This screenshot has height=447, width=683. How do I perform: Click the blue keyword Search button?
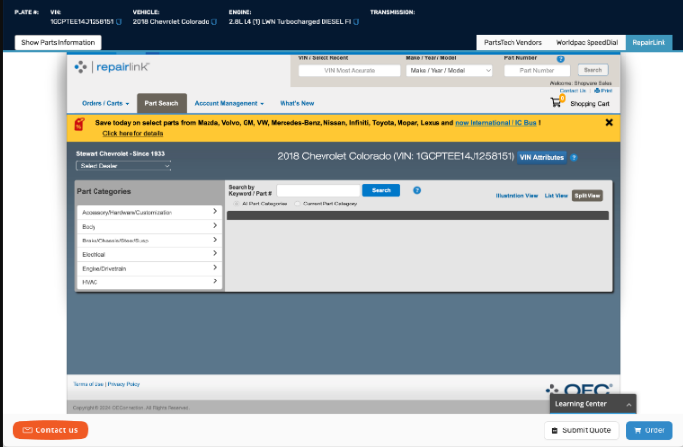pyautogui.click(x=381, y=190)
